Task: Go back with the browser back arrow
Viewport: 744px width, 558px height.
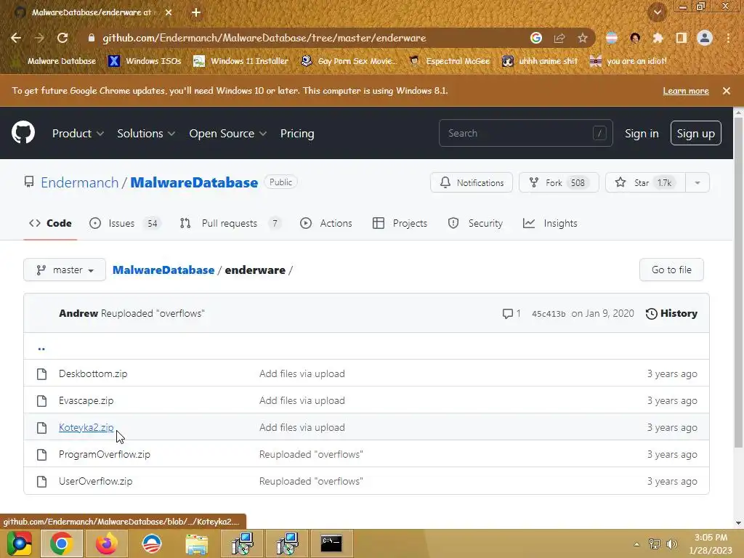Action: (16, 38)
